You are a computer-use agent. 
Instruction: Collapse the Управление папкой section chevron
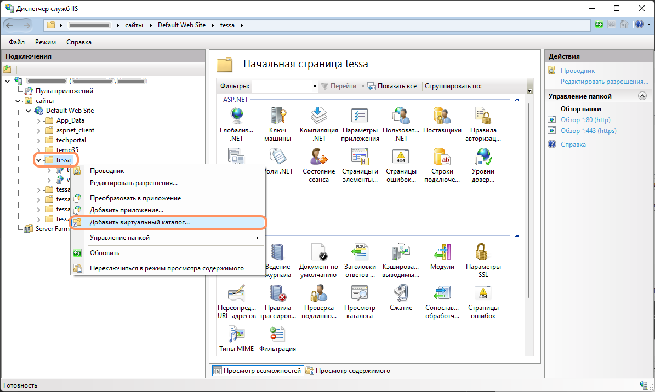pos(642,96)
